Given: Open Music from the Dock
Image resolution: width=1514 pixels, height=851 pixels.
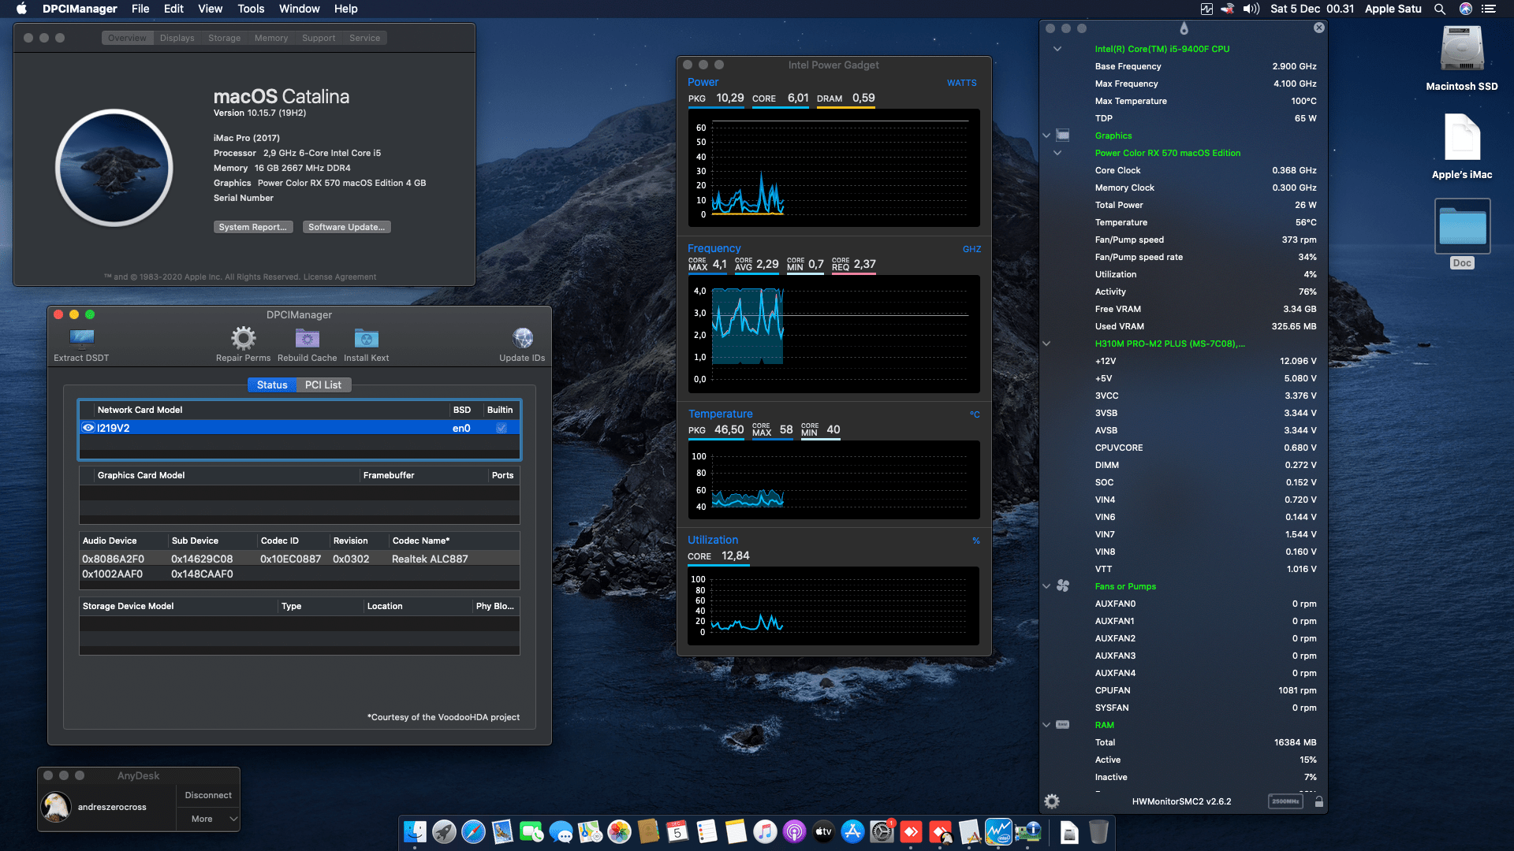Looking at the screenshot, I should click(765, 832).
